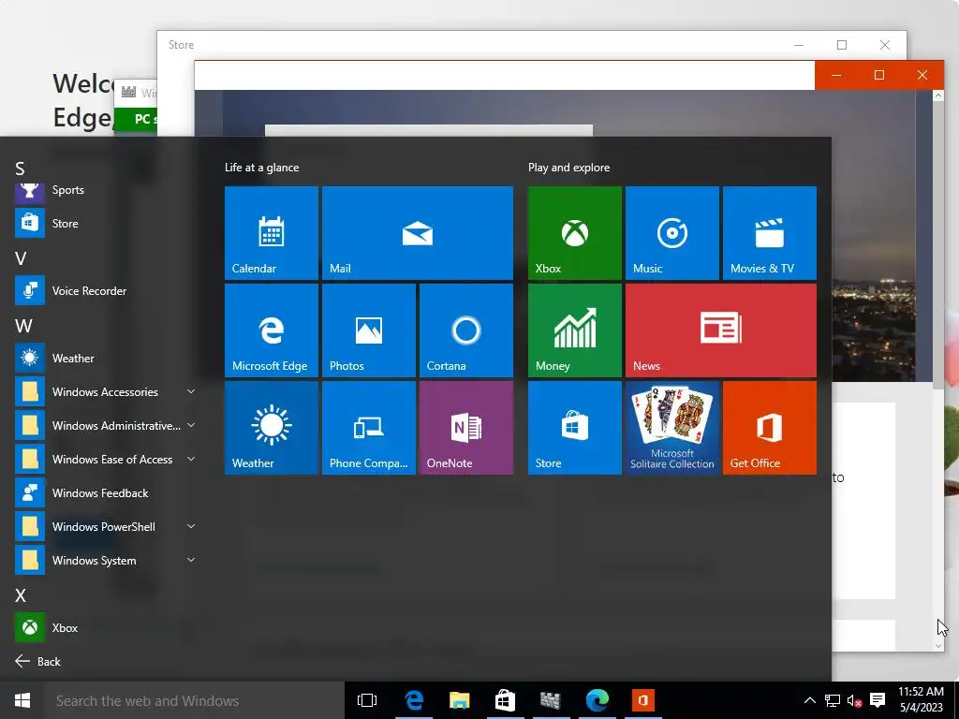Open the Cortana tile
The height and width of the screenshot is (719, 959).
click(x=466, y=330)
